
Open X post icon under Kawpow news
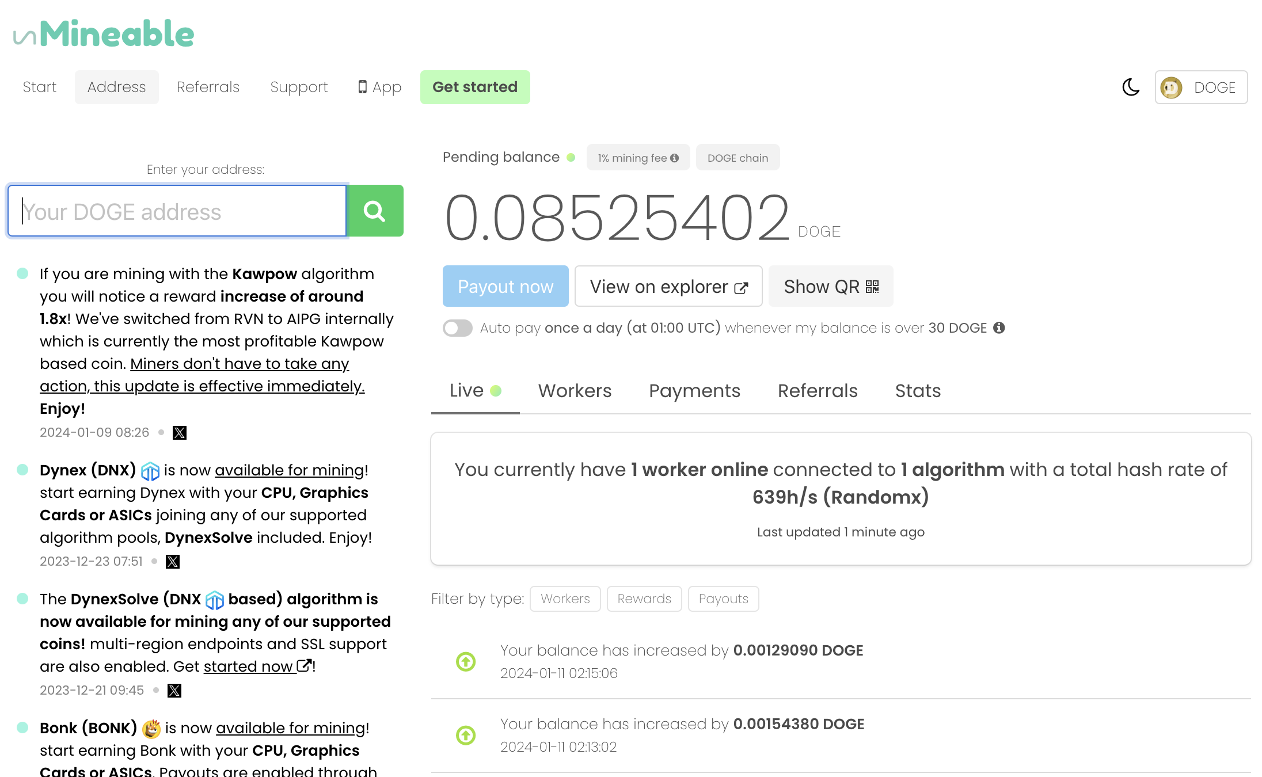click(180, 433)
